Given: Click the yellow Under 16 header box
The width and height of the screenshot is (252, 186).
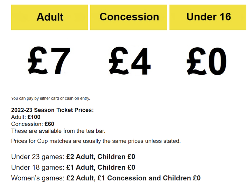Looking at the screenshot, I should pos(208,17).
